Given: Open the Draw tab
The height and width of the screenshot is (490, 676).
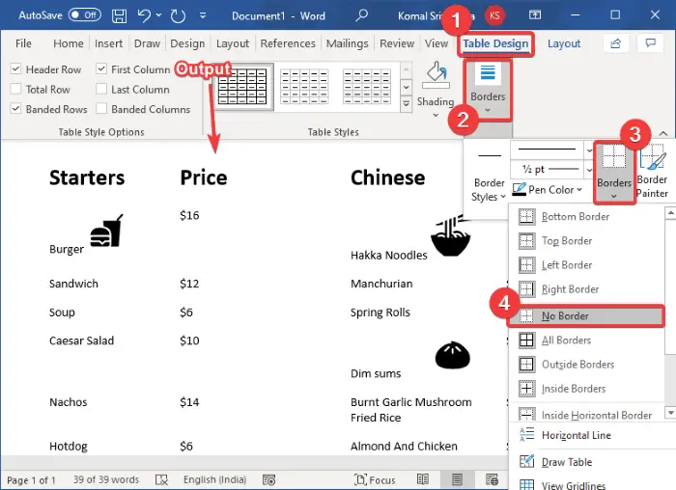Looking at the screenshot, I should pos(147,43).
